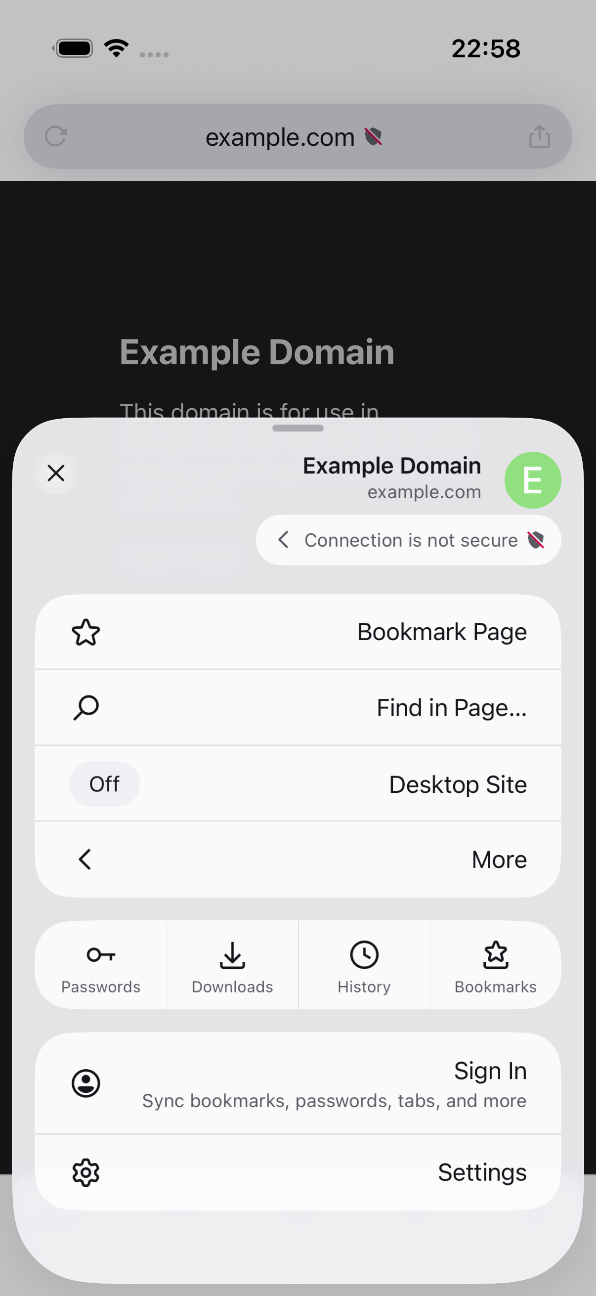
Task: Tap the green E site avatar
Action: click(x=533, y=480)
